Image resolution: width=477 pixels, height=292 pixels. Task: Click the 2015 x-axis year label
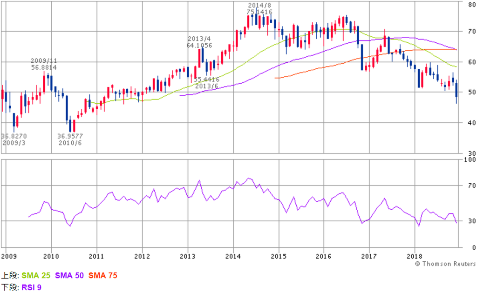279,257
